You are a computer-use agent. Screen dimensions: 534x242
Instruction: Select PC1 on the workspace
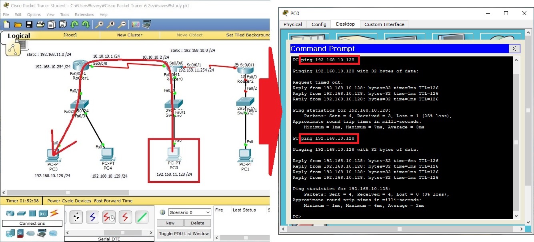[245, 155]
